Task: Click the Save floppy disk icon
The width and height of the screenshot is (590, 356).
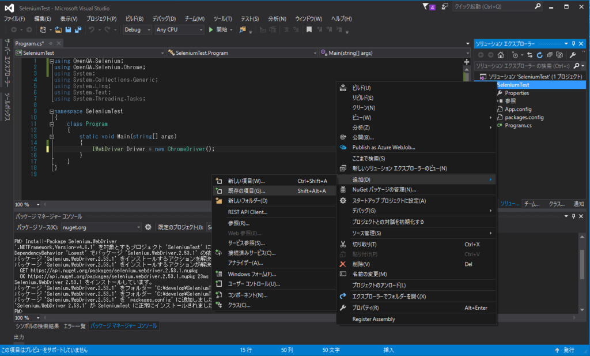Action: pyautogui.click(x=68, y=30)
